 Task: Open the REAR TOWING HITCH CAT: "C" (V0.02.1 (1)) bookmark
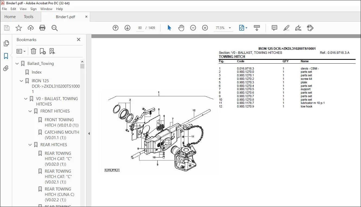[x=58, y=177]
